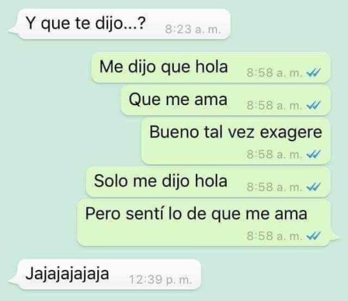Click blue double-check on 'Que me ama'
The height and width of the screenshot is (301, 348).
pyautogui.click(x=314, y=105)
